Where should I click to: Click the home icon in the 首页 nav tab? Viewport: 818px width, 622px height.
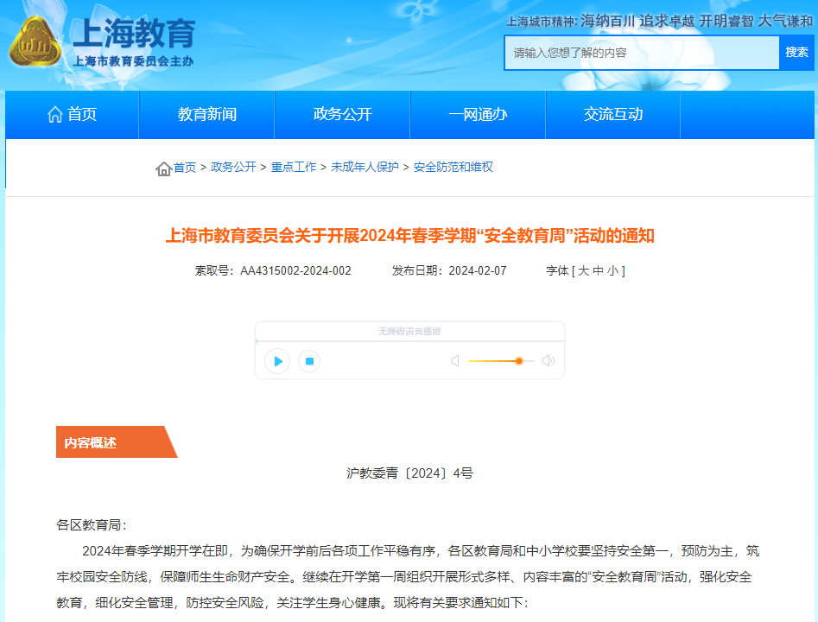[x=55, y=114]
